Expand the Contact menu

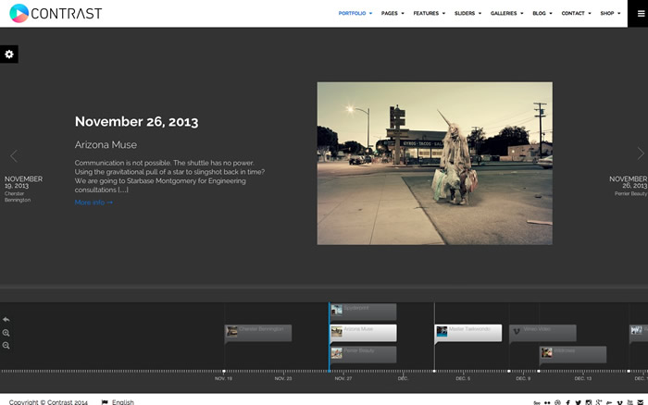click(x=576, y=13)
